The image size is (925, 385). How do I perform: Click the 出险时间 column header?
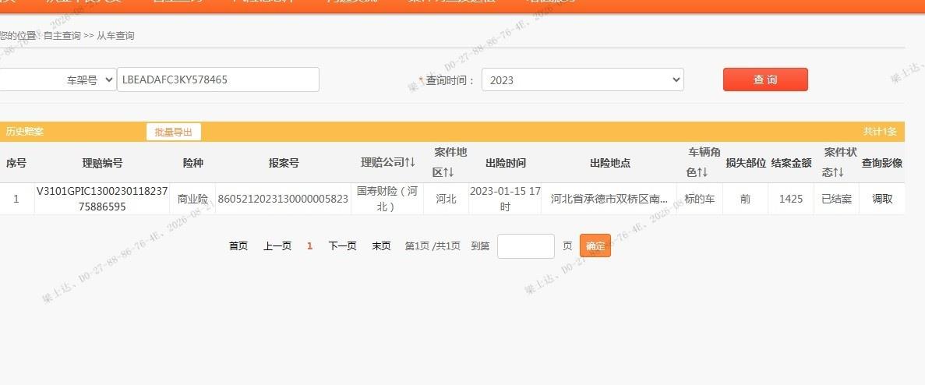click(506, 163)
